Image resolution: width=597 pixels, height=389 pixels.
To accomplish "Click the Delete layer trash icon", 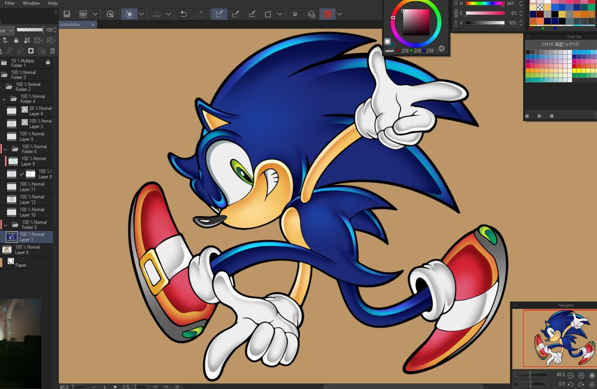I will pyautogui.click(x=53, y=51).
